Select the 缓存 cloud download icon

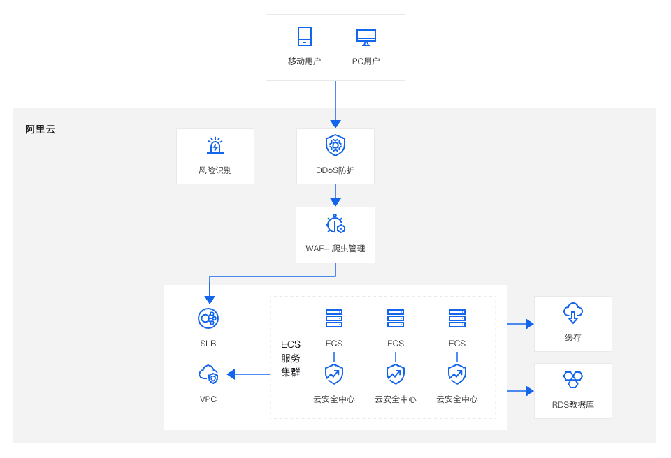click(x=573, y=313)
